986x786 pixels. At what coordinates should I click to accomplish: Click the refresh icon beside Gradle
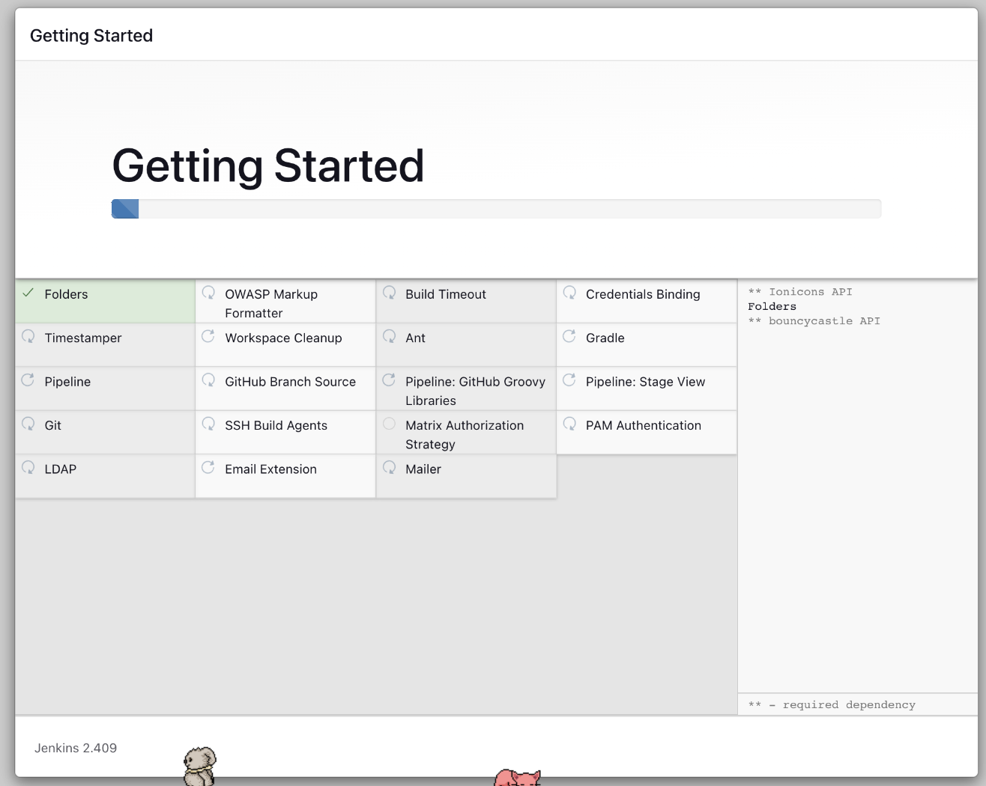point(570,336)
